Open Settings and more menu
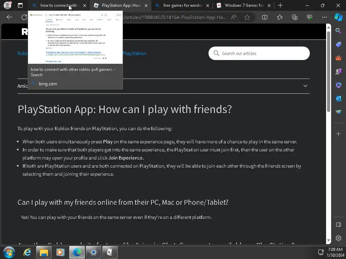 point(324,17)
